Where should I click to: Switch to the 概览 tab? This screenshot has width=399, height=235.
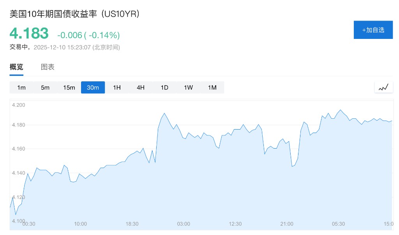tap(16, 67)
